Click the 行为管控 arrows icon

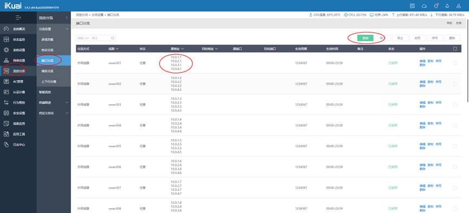coord(7,102)
